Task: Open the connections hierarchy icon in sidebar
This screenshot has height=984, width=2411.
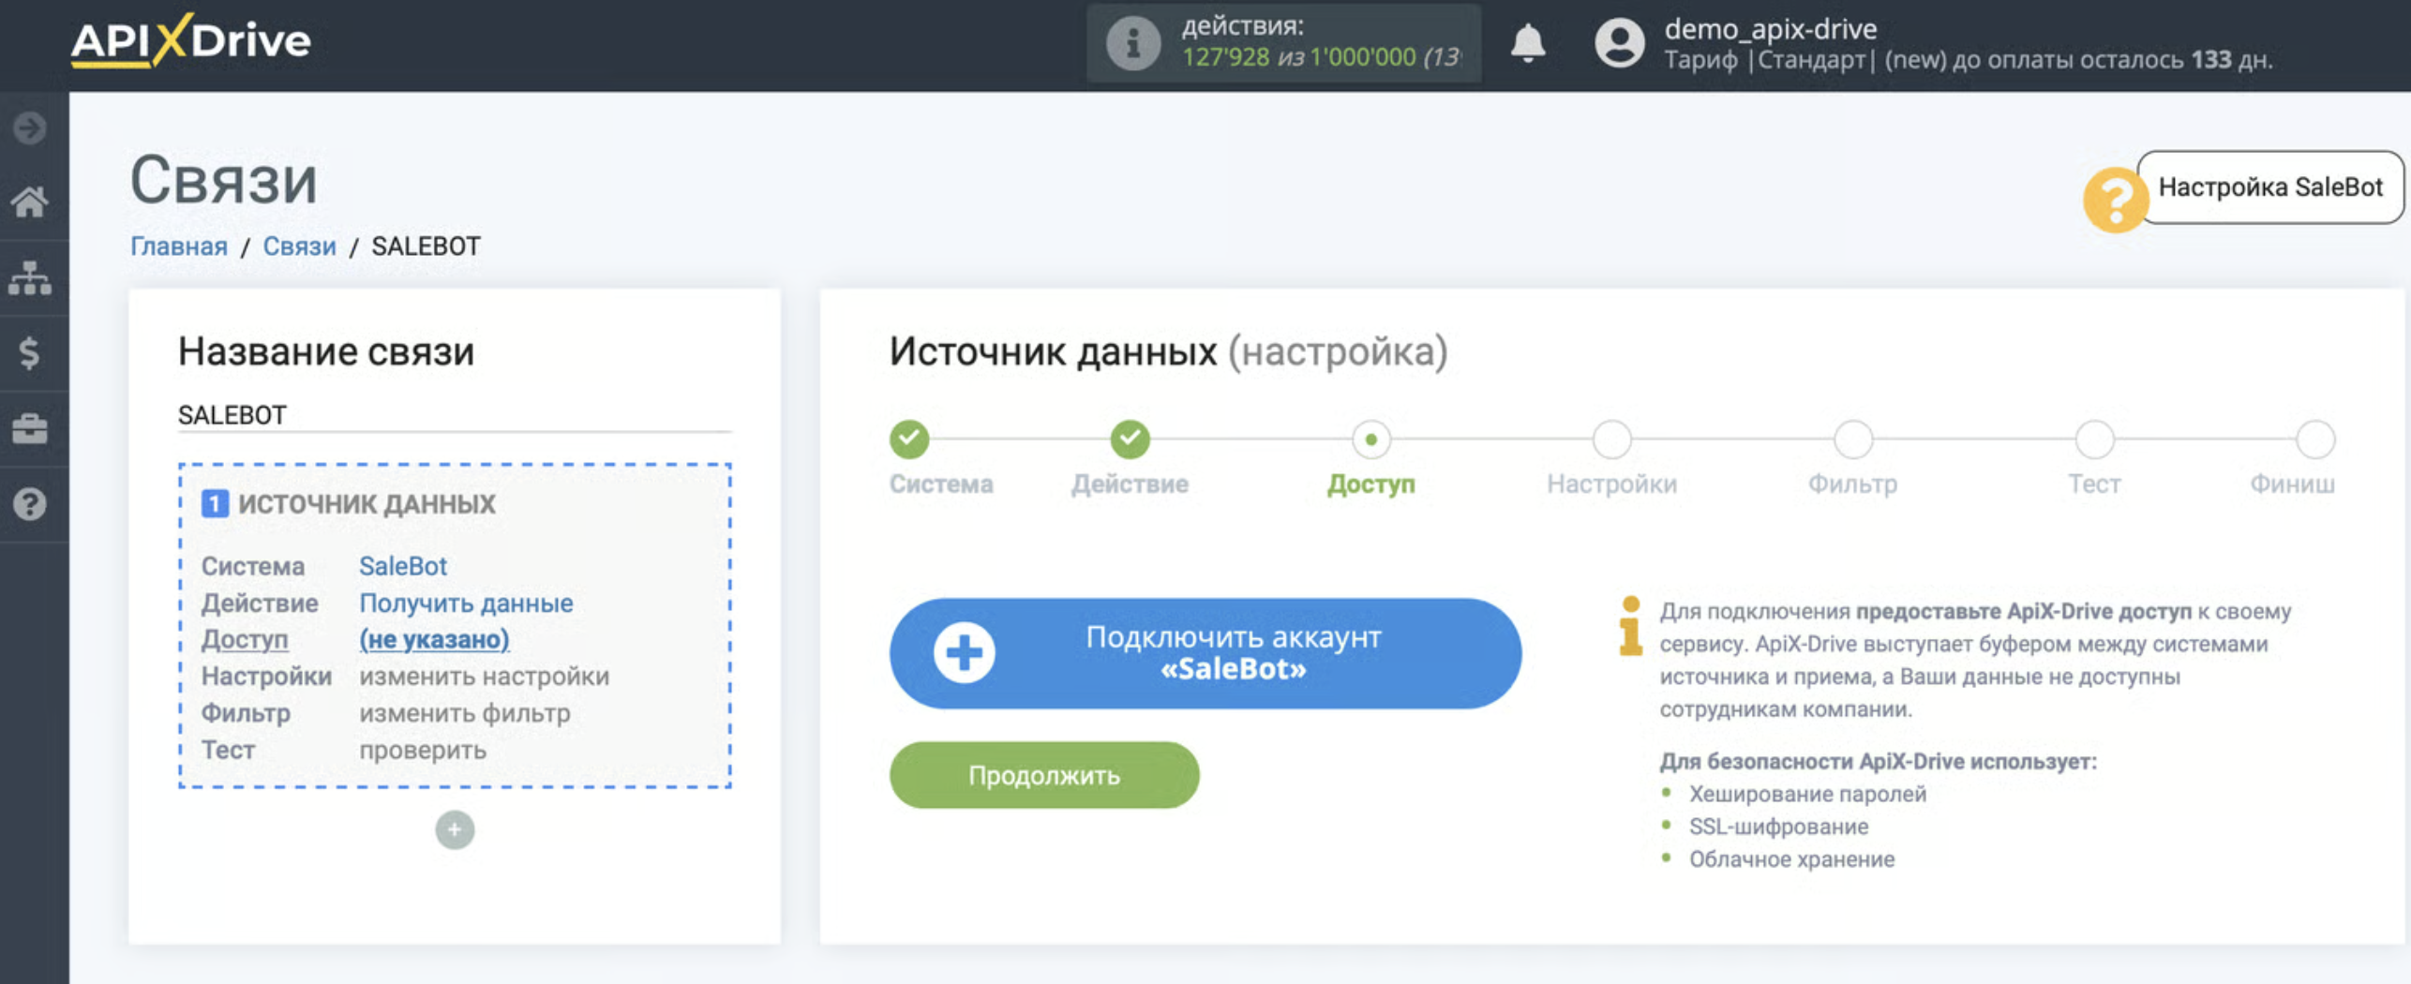Action: 30,278
